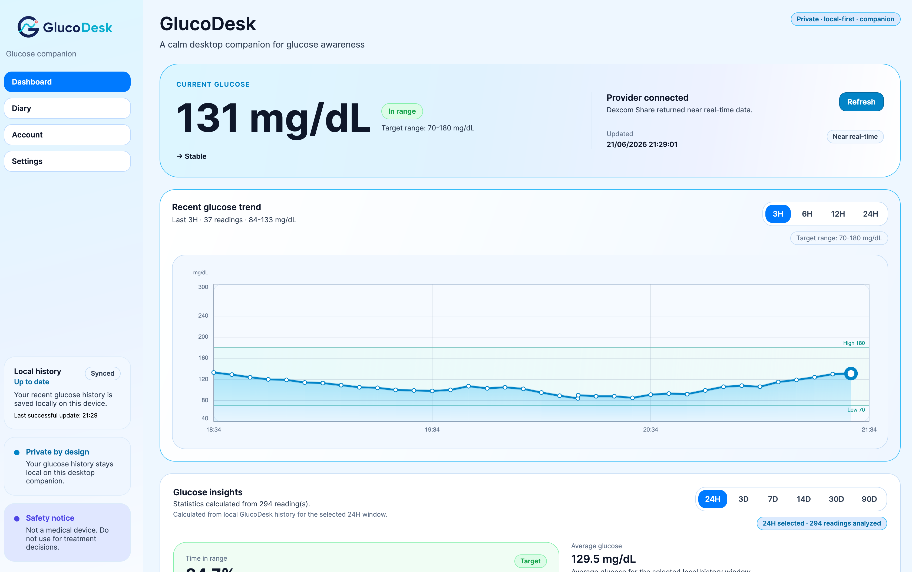
Task: Refresh the provider glucose data
Action: pos(861,102)
